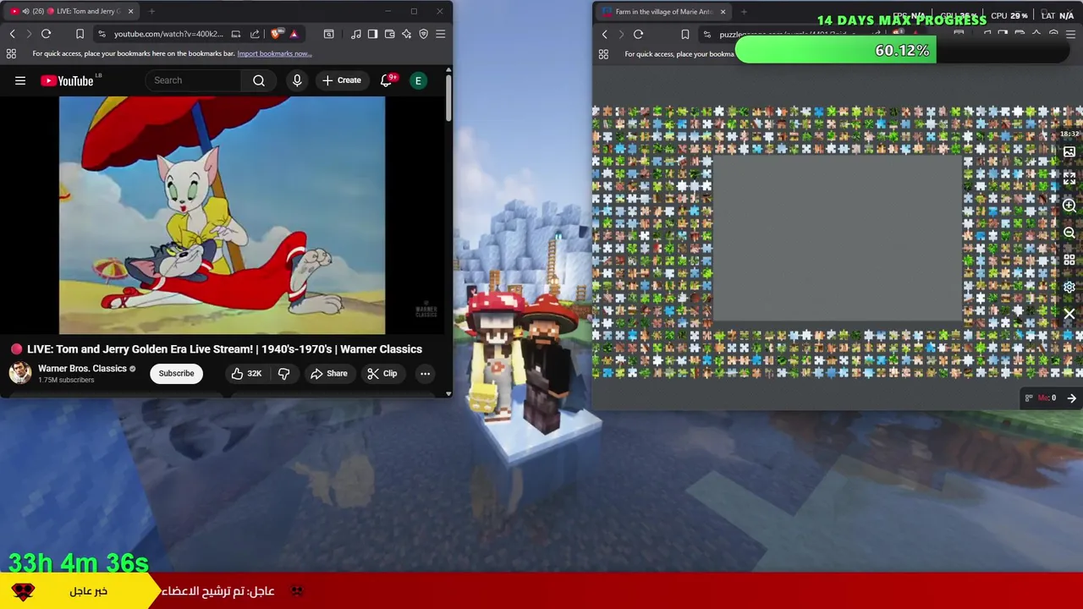Open YouTube notifications bell

[387, 80]
